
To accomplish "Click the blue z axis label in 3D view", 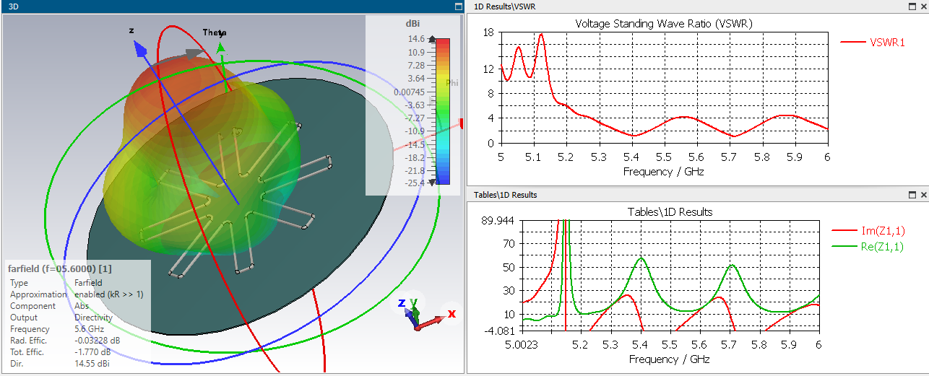I will tap(132, 31).
